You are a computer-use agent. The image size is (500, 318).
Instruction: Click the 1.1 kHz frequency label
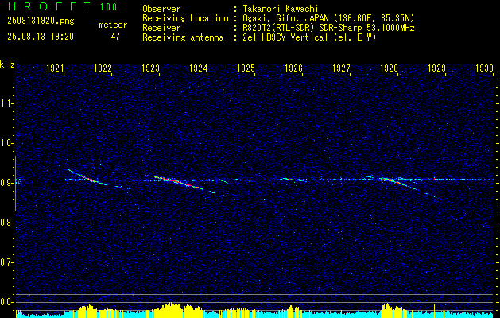7,103
